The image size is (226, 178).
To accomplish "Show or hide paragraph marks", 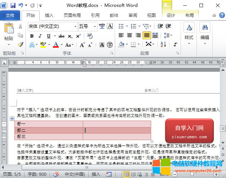I will click(175, 44).
